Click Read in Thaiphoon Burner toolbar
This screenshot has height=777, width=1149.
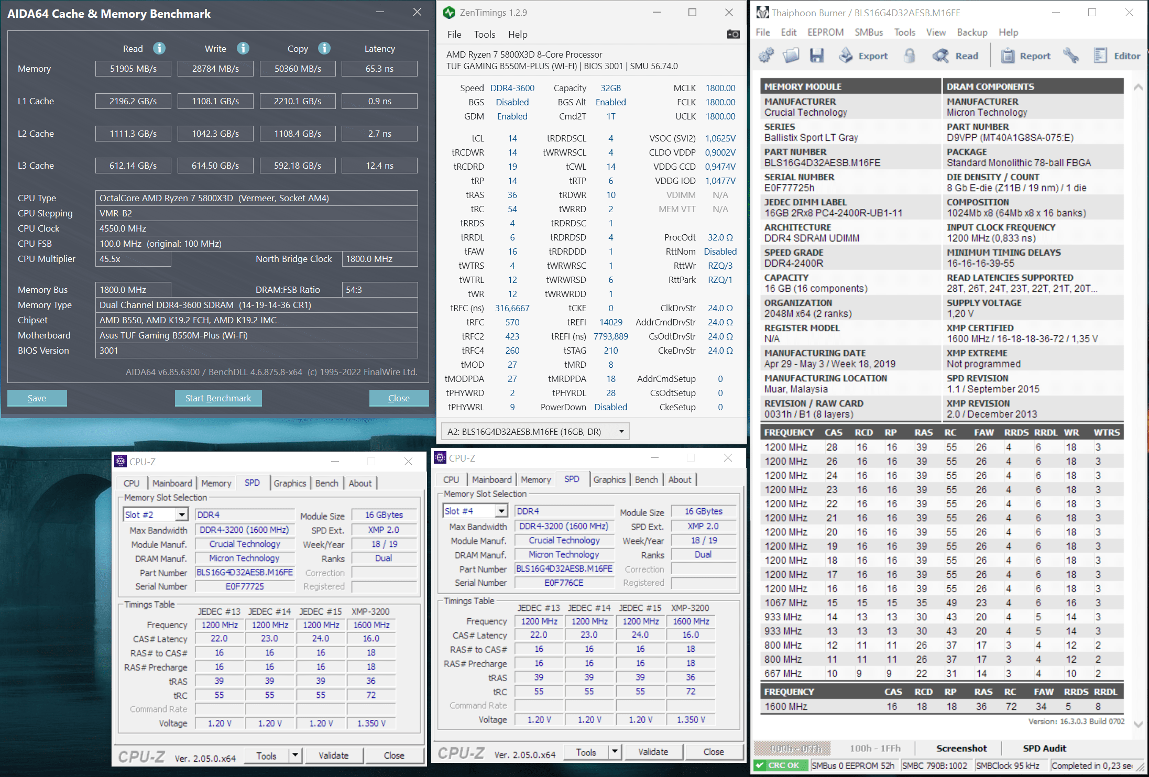pyautogui.click(x=955, y=56)
